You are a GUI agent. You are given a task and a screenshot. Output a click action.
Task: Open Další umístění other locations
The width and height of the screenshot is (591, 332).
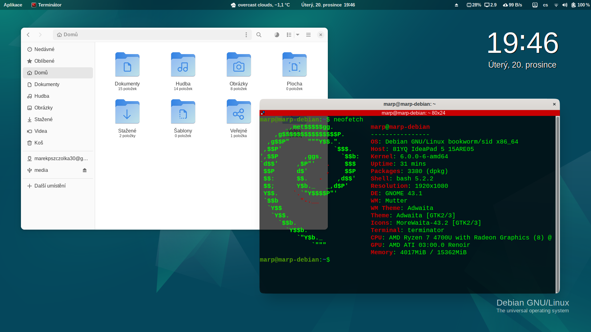click(58, 186)
